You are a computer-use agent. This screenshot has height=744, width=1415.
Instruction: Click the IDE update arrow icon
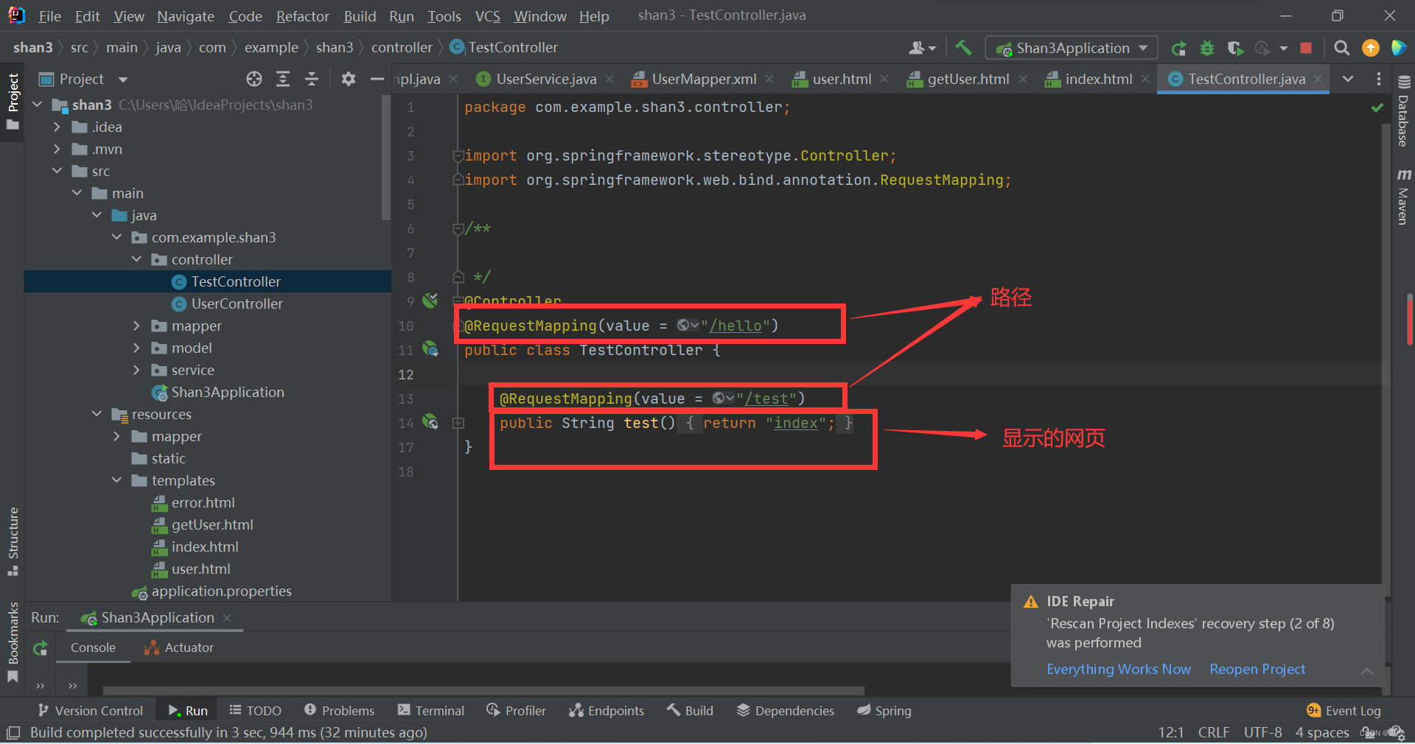tap(1370, 48)
